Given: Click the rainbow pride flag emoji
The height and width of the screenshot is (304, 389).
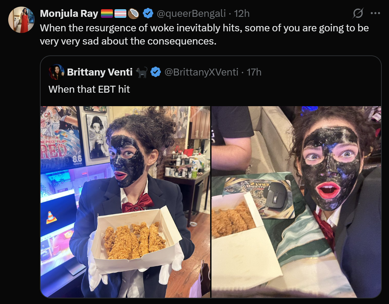Looking at the screenshot, I should [x=107, y=14].
